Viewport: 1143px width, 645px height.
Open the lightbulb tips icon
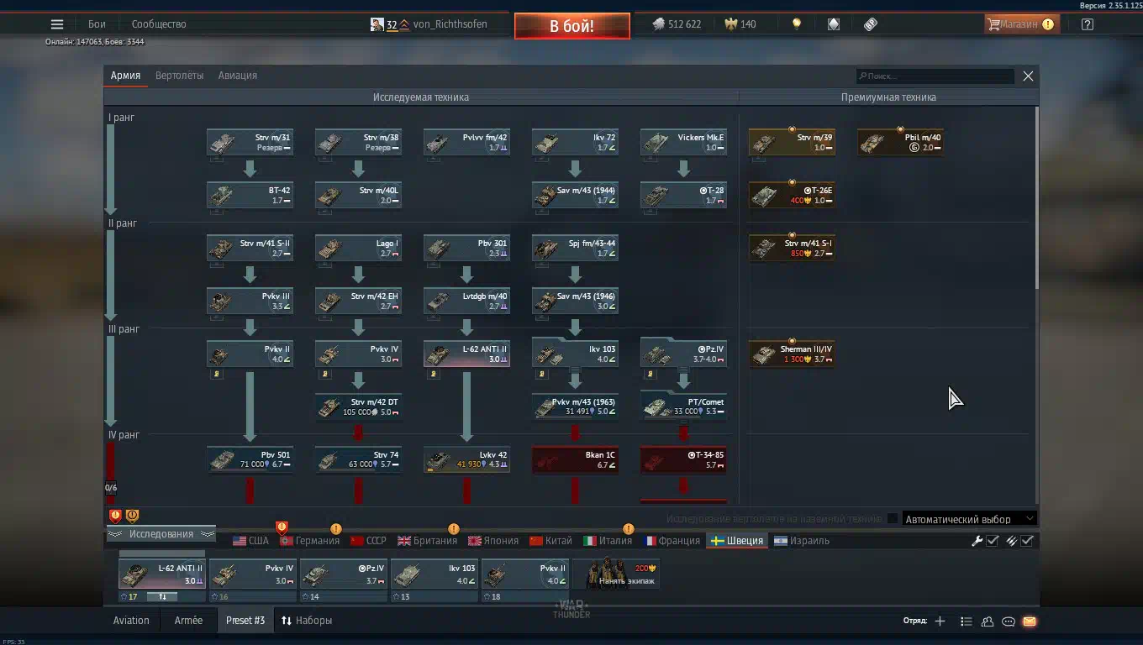tap(797, 24)
